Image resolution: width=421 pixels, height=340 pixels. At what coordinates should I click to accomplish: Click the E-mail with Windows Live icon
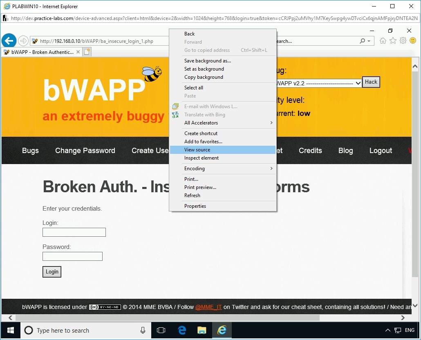click(176, 106)
